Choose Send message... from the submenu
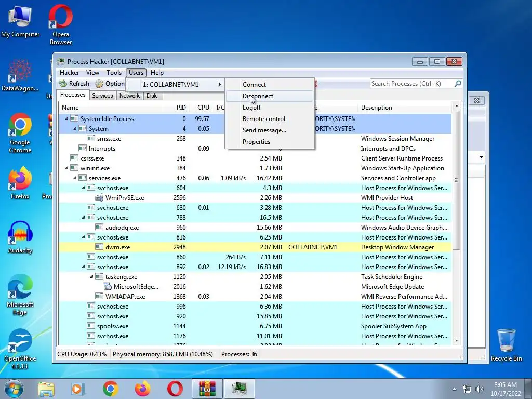 tap(270, 130)
